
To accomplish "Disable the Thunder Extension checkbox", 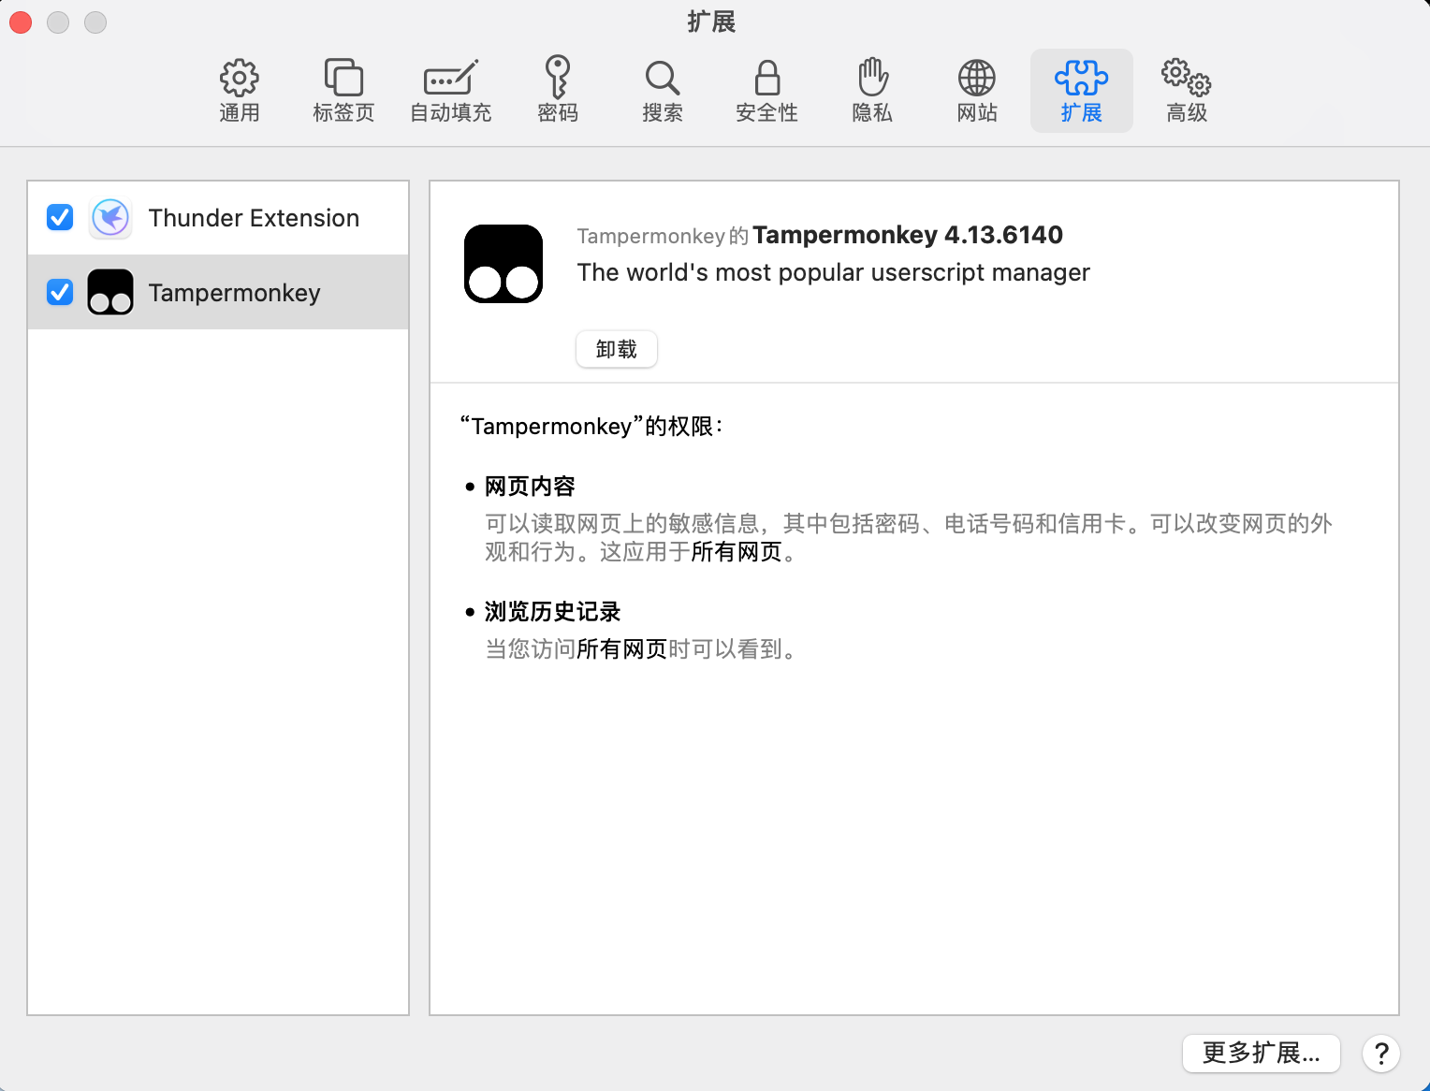I will 60,218.
